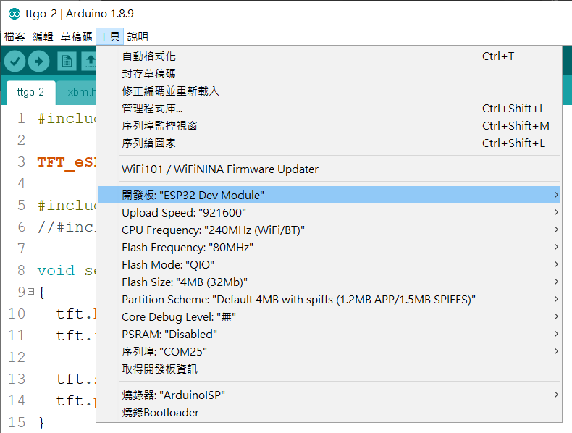
Task: Click the TFT_eS text on line 3
Action: tap(67, 162)
